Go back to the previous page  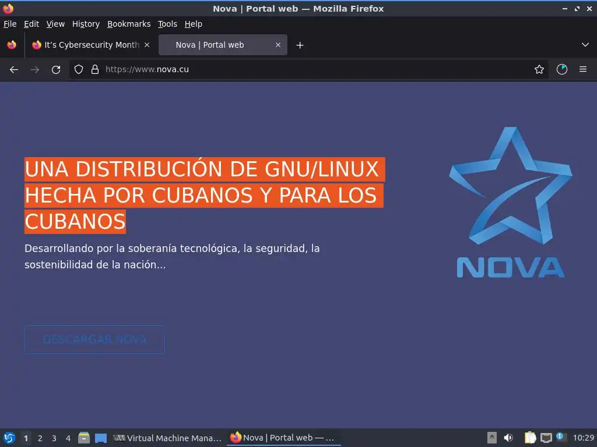[14, 70]
